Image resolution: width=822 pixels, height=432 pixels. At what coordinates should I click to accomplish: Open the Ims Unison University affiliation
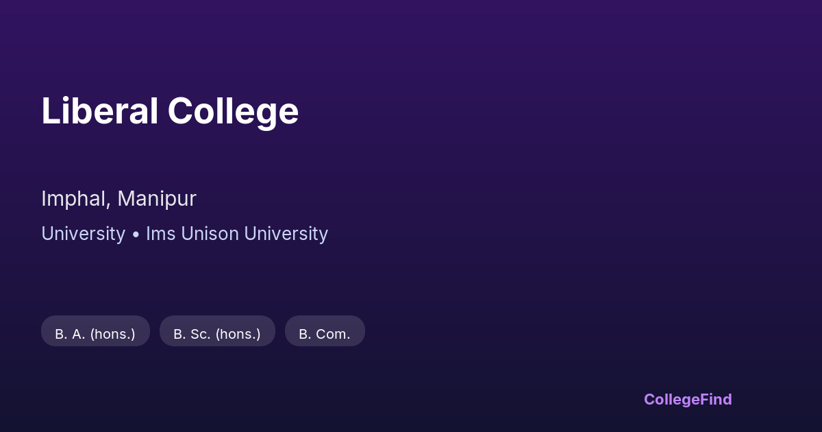(x=236, y=234)
